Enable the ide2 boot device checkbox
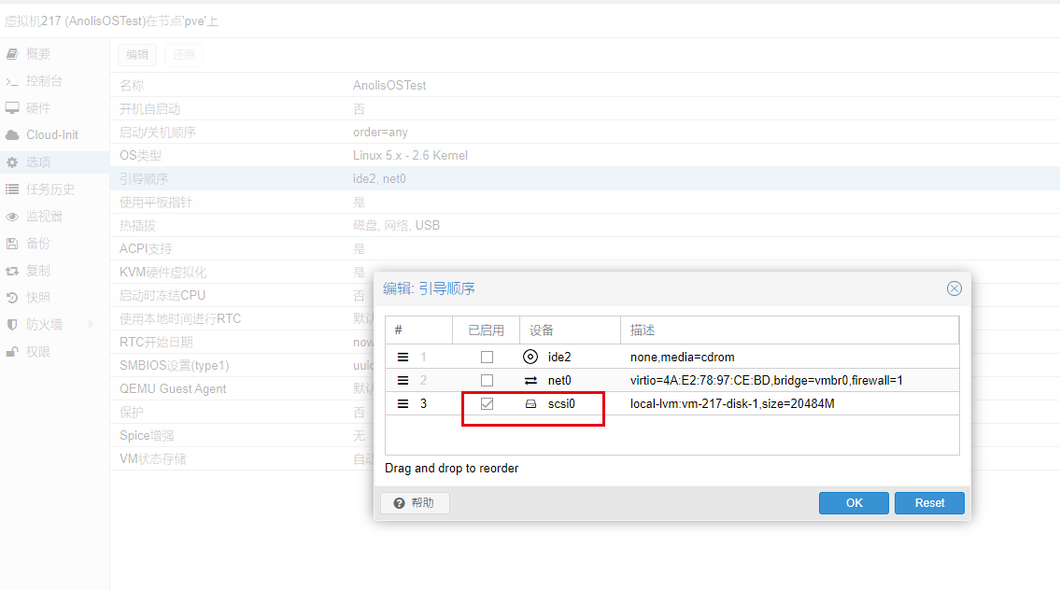This screenshot has width=1060, height=590. click(x=487, y=356)
